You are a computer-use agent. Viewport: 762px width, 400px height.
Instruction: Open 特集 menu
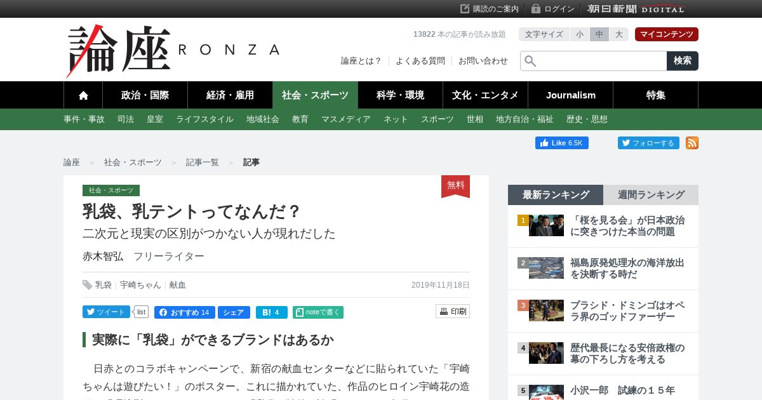point(656,95)
